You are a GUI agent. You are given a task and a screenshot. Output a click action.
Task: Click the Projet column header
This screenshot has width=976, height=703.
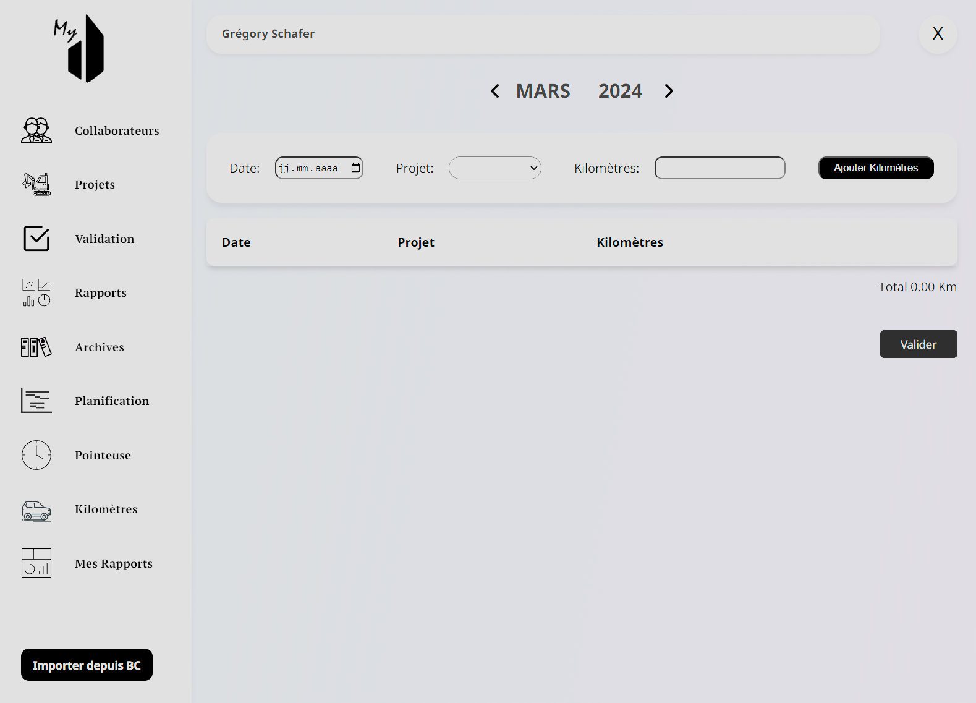pyautogui.click(x=416, y=242)
